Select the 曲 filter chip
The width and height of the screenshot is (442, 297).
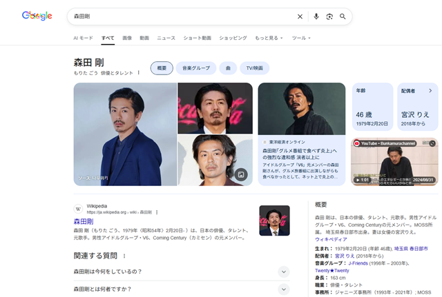(x=228, y=68)
